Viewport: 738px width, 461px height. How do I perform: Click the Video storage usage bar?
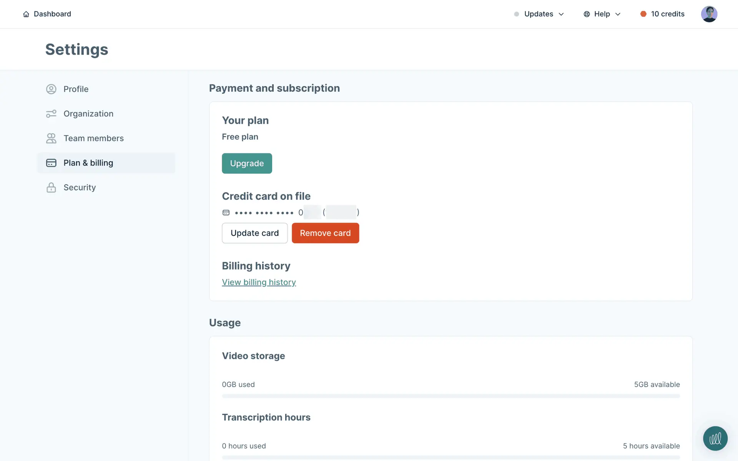pyautogui.click(x=450, y=396)
